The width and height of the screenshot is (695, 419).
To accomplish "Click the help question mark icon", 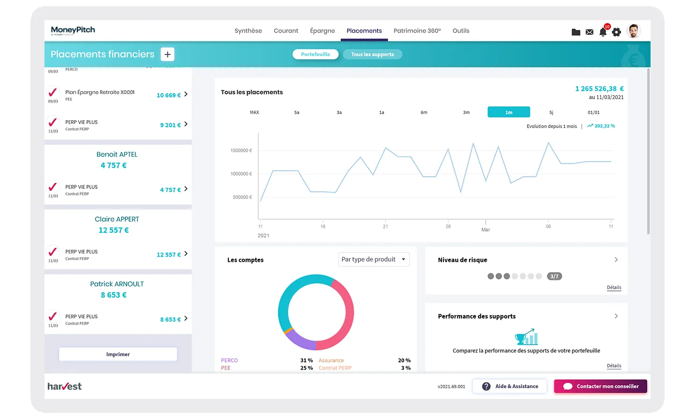I will [x=486, y=386].
